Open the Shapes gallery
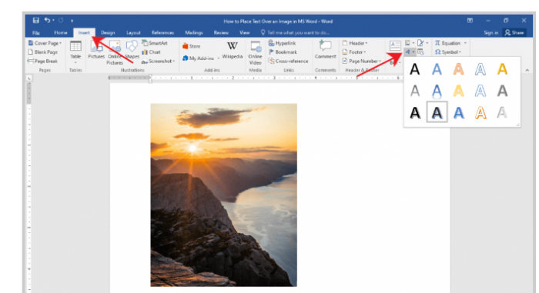This screenshot has width=539, height=293. [x=132, y=50]
